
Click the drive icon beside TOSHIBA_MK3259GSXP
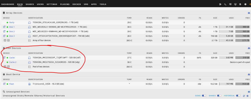click(29, 58)
